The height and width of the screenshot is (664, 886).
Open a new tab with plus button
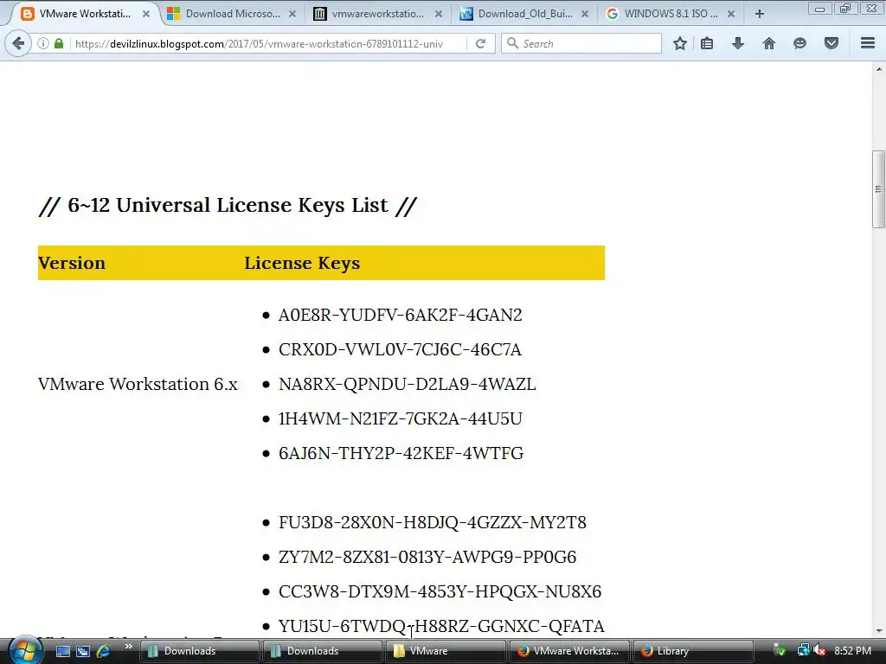(760, 14)
